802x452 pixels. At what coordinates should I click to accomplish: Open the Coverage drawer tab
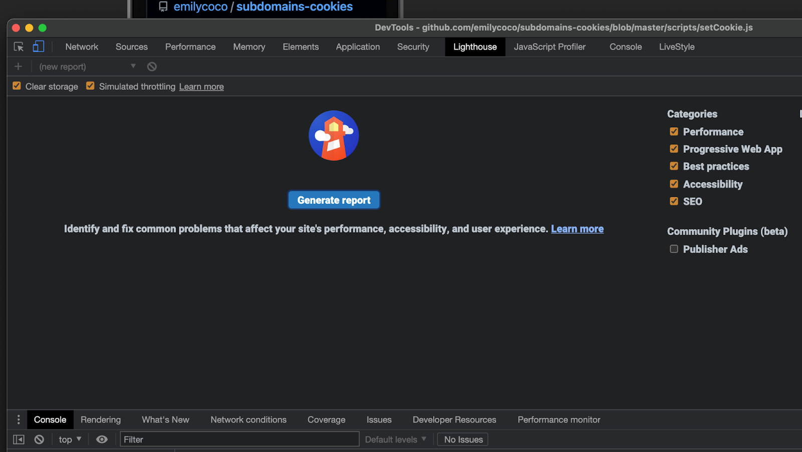(326, 419)
